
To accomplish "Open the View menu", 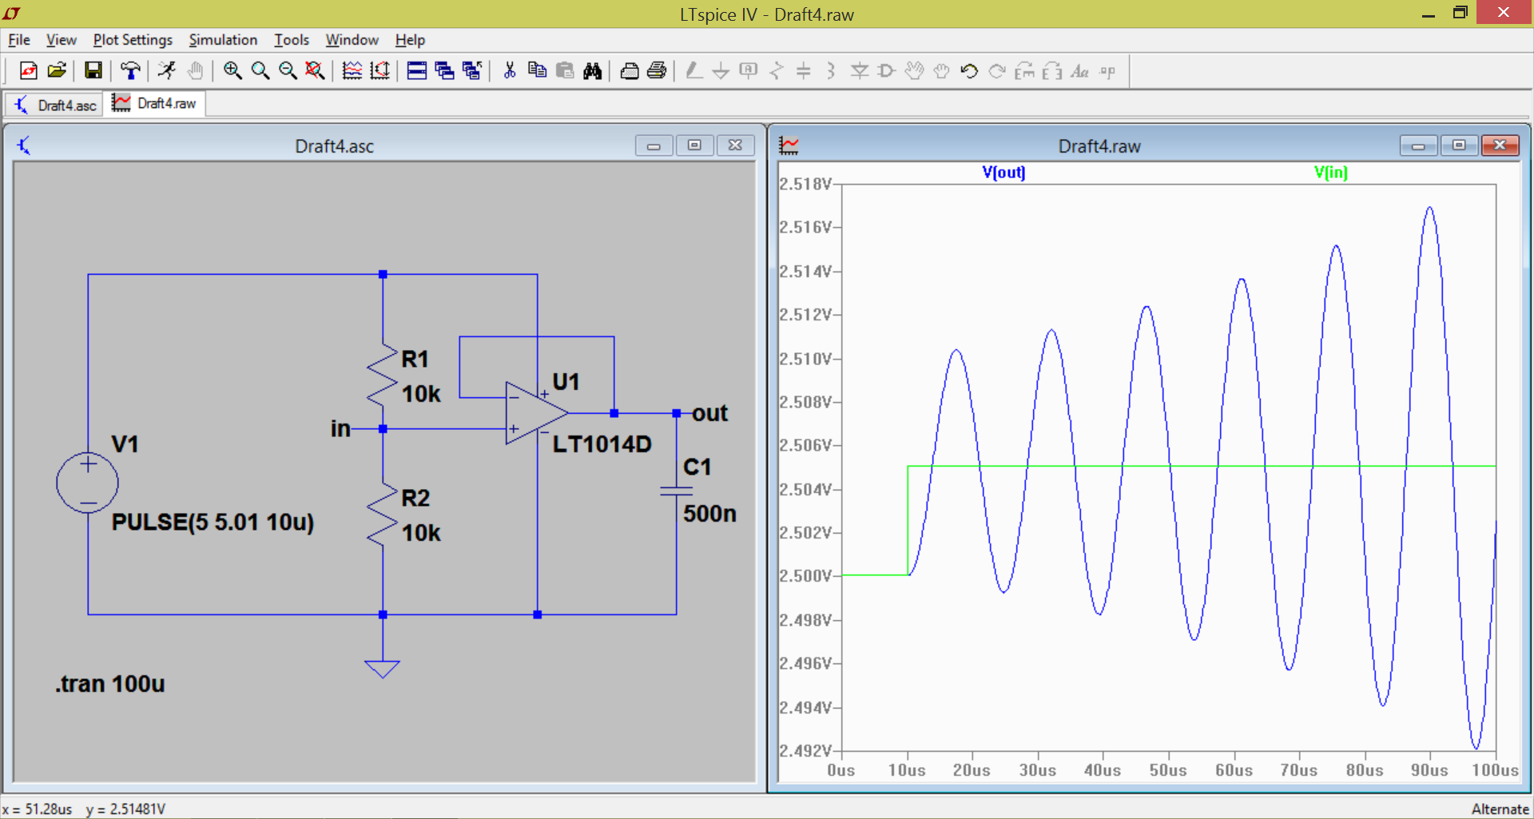I will coord(62,40).
